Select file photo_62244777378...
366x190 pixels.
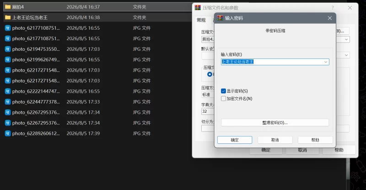coord(36,102)
